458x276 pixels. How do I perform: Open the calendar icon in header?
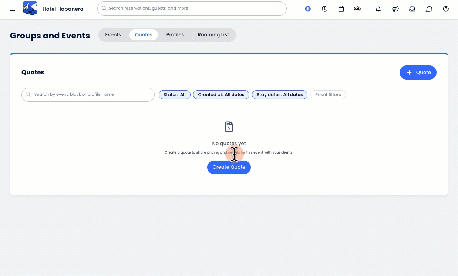pyautogui.click(x=341, y=9)
